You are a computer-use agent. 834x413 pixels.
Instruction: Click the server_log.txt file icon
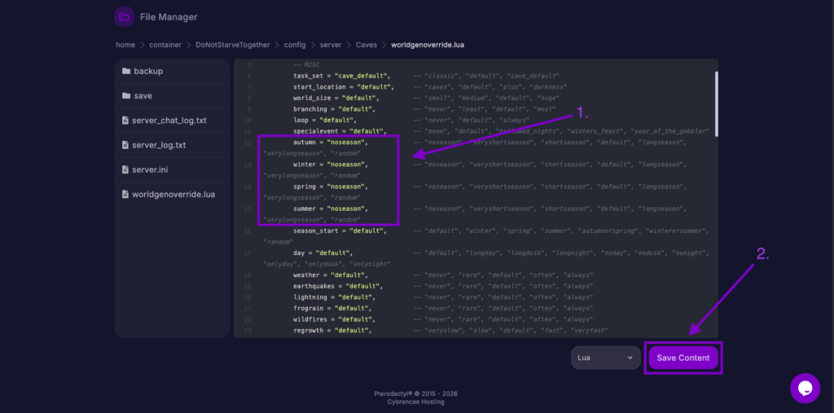pyautogui.click(x=125, y=145)
